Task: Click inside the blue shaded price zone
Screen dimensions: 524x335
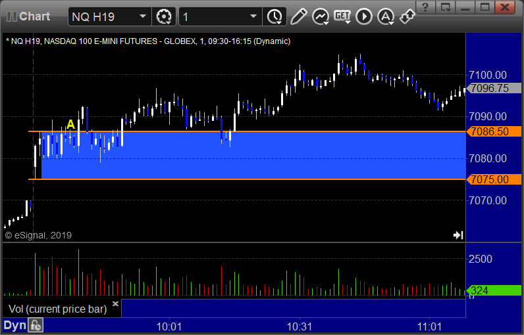Action: pyautogui.click(x=253, y=155)
